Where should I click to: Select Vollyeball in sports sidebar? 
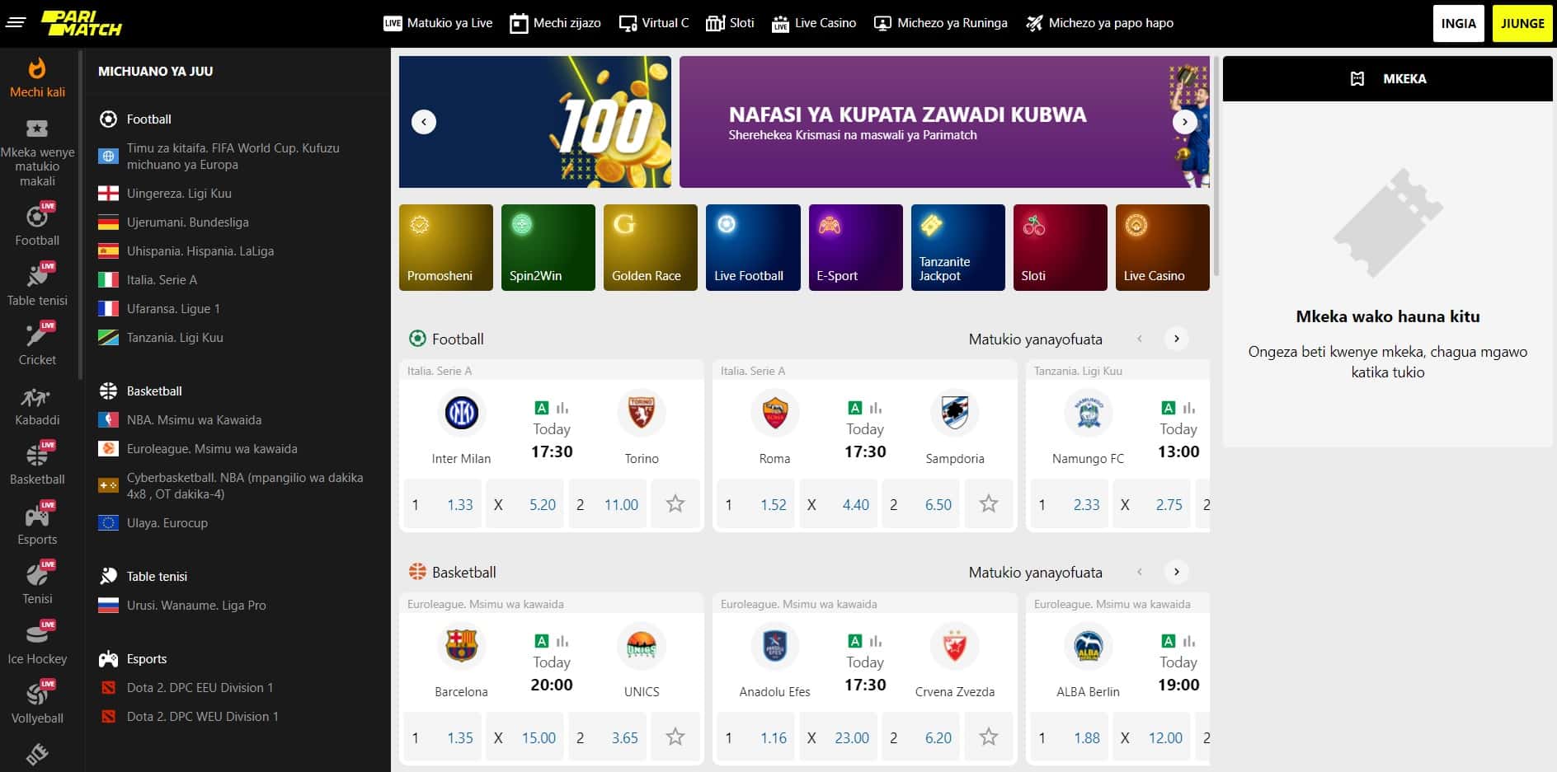tap(37, 702)
